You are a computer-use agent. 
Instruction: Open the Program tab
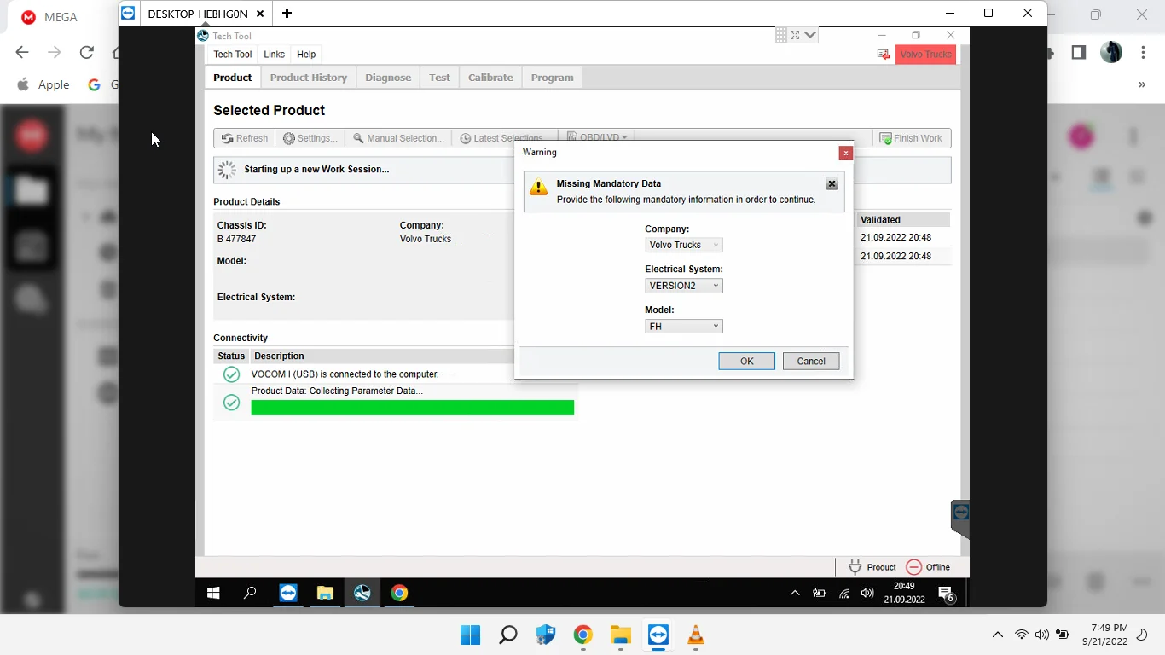pyautogui.click(x=552, y=78)
